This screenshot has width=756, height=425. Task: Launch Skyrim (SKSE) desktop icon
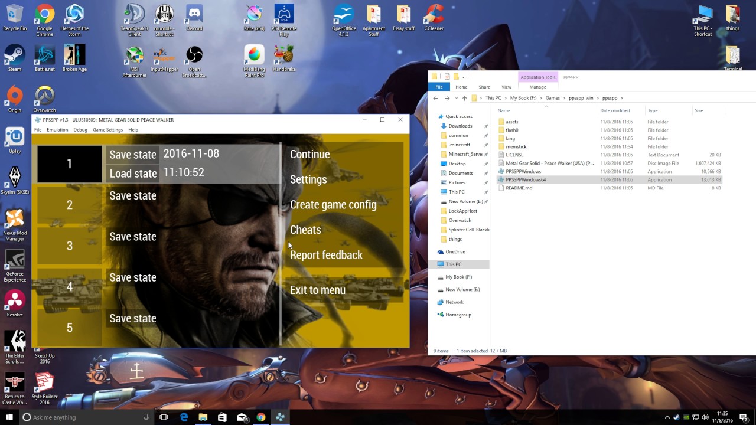[x=15, y=181]
